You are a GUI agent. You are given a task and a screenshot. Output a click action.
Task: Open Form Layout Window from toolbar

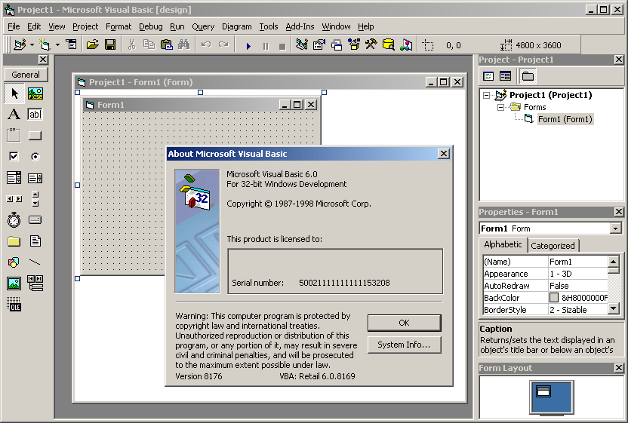pos(337,44)
